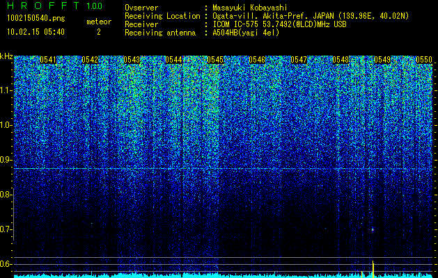Viewport: 438px width, 278px height.
Task: Click the 0.6 frequency axis label
Action: 5,264
